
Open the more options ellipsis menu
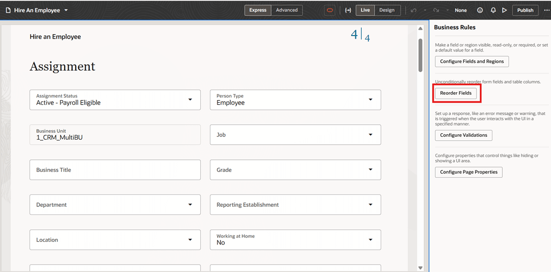(546, 10)
